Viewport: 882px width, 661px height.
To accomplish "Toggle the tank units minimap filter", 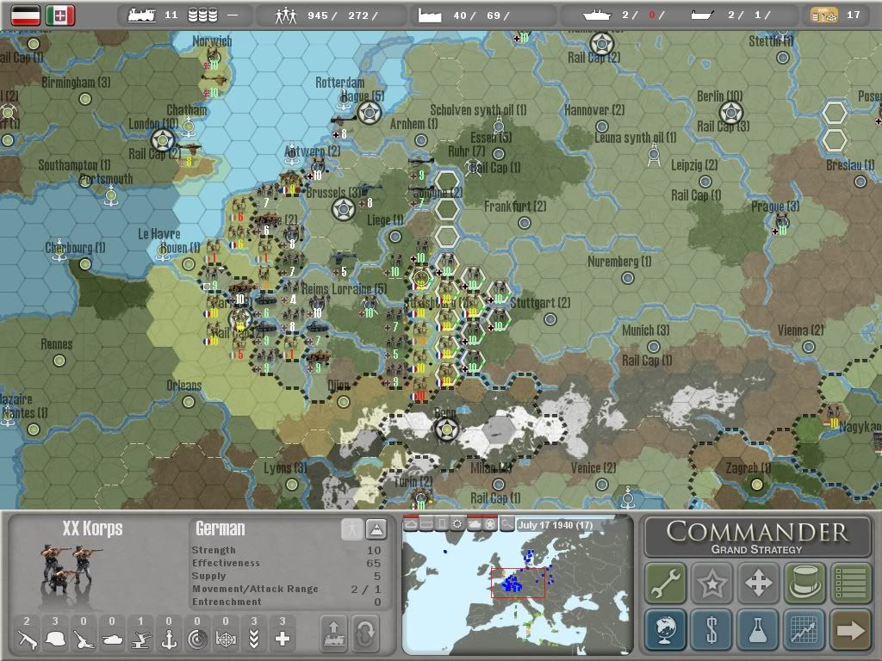I will coord(475,524).
